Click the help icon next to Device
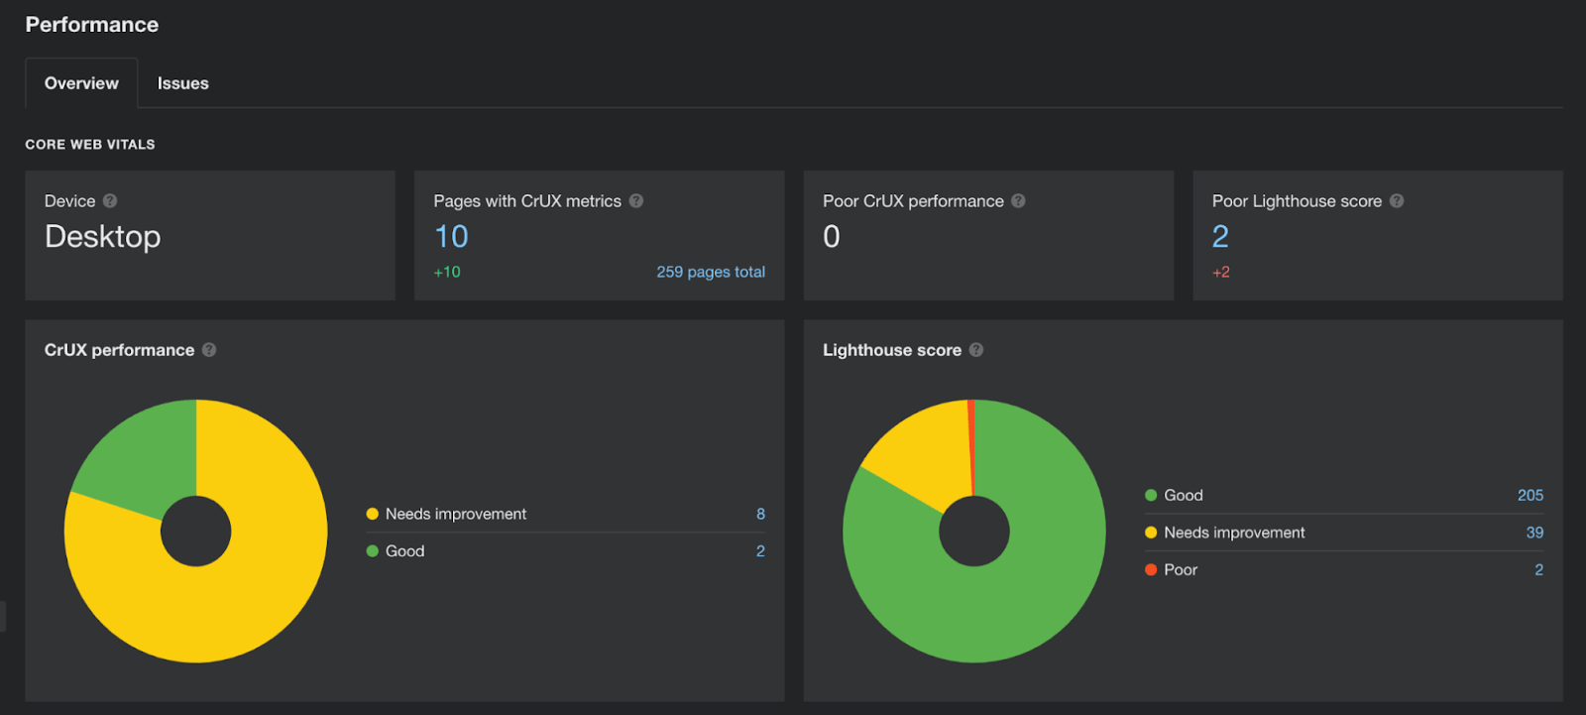 (110, 201)
